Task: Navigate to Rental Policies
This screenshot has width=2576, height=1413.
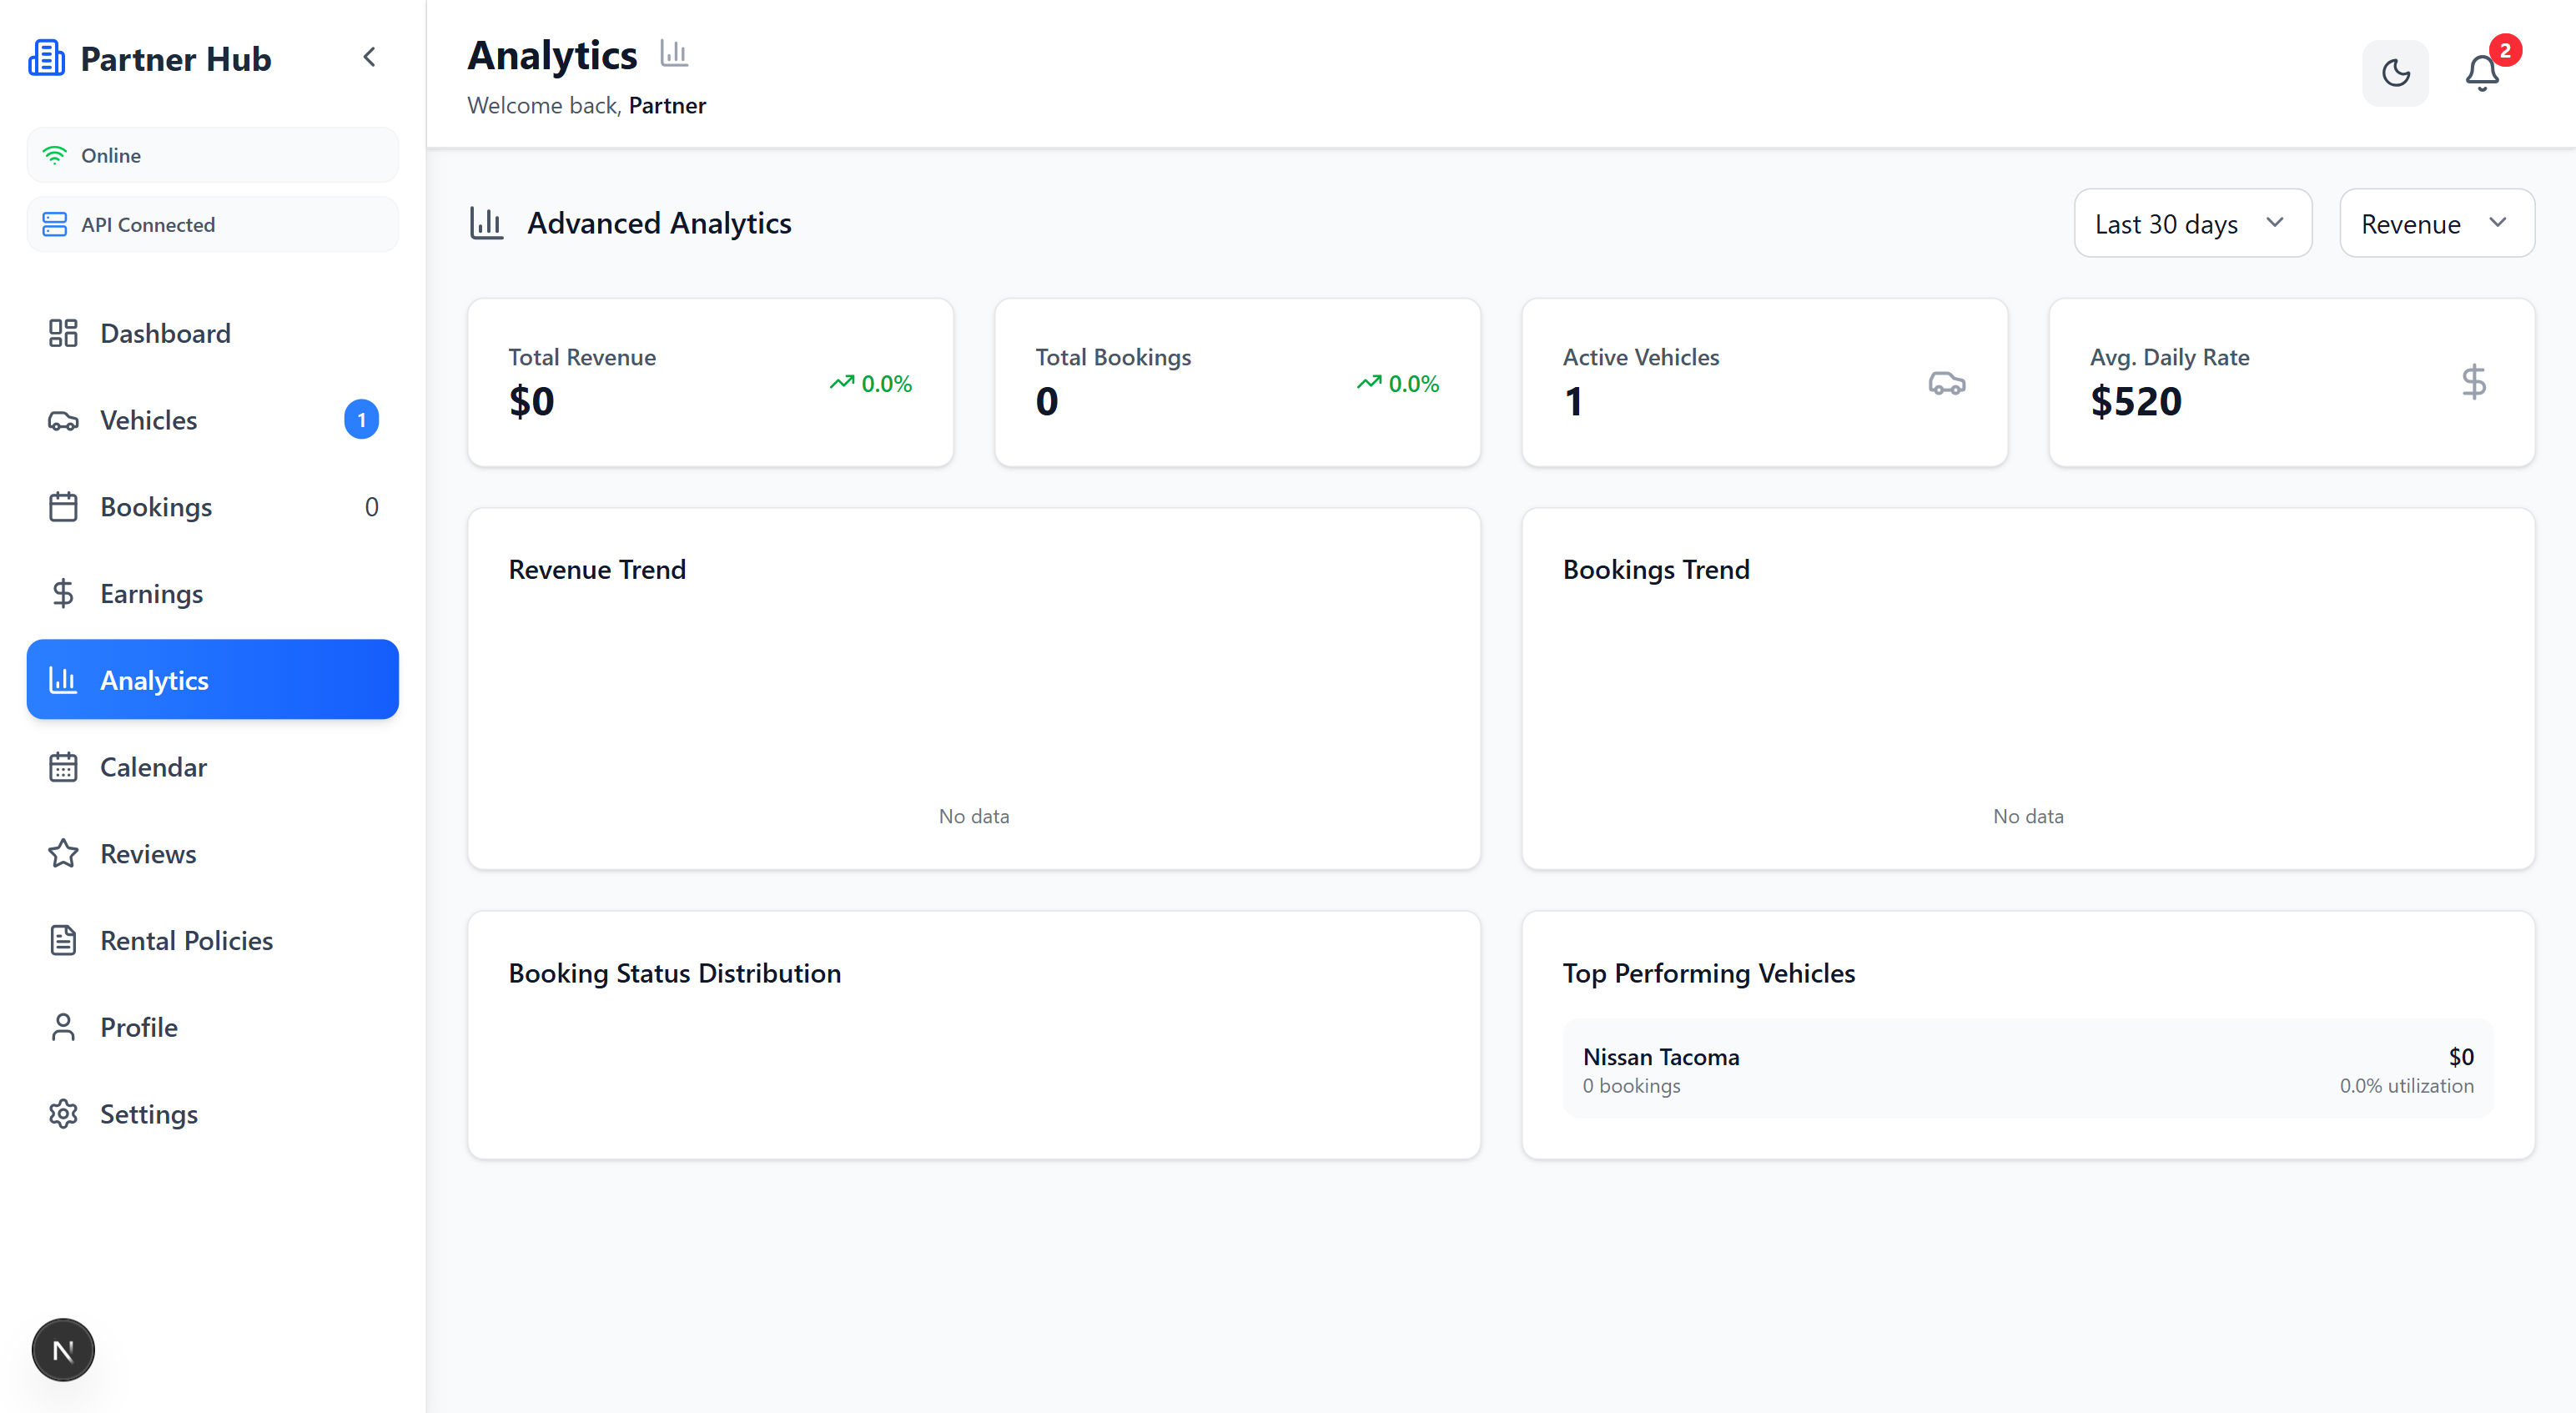Action: pos(186,940)
